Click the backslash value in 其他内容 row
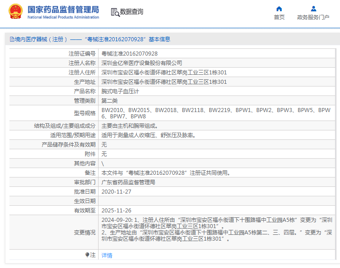The height and width of the screenshot is (268, 340). click(103, 164)
